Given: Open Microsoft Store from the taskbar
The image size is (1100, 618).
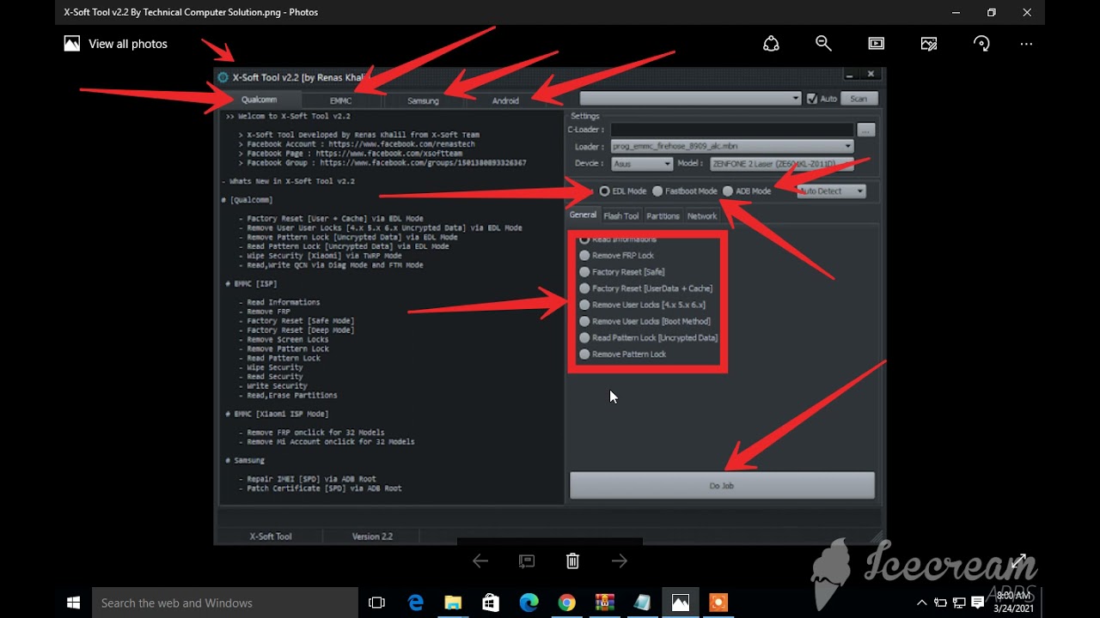Looking at the screenshot, I should click(x=491, y=603).
